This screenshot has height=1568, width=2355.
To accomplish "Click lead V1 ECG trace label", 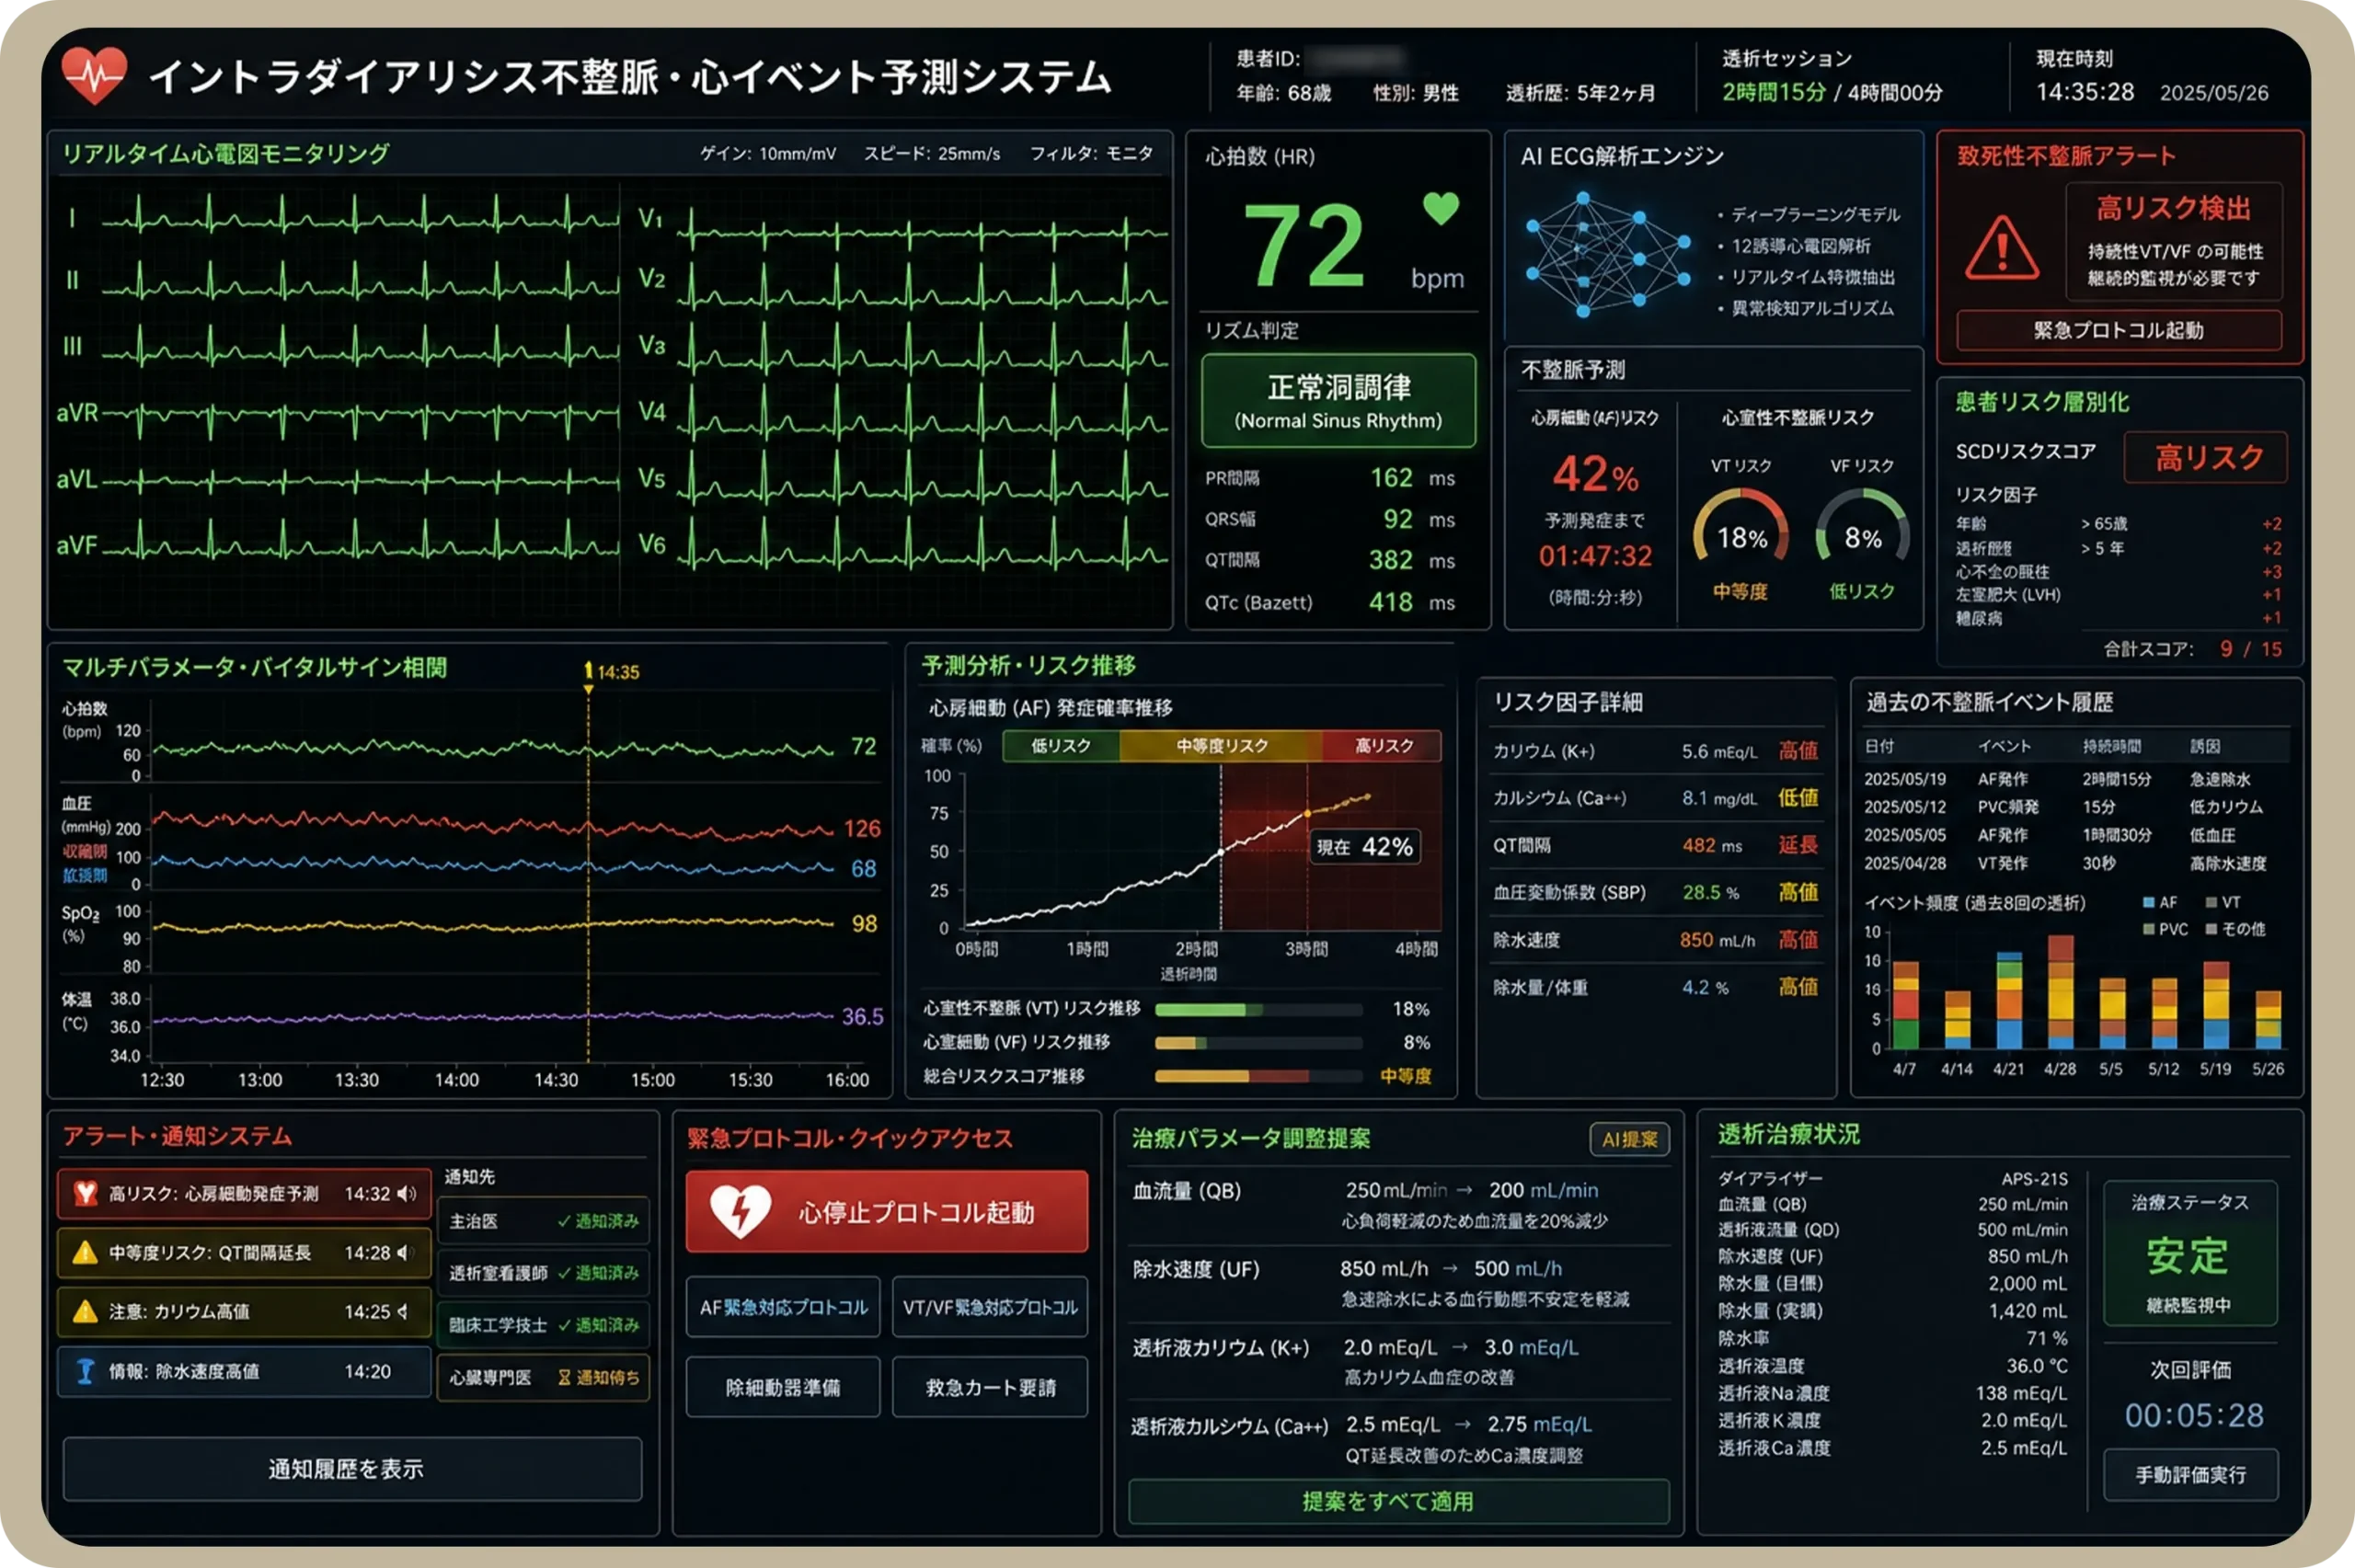I will coord(650,218).
